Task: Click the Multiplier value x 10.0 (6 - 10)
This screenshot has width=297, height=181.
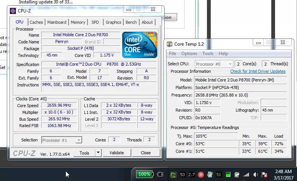Action: [59, 112]
